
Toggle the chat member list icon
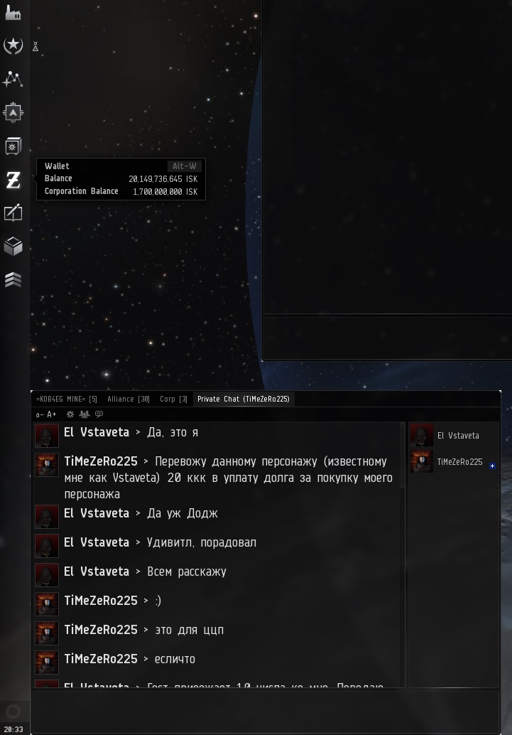(85, 414)
